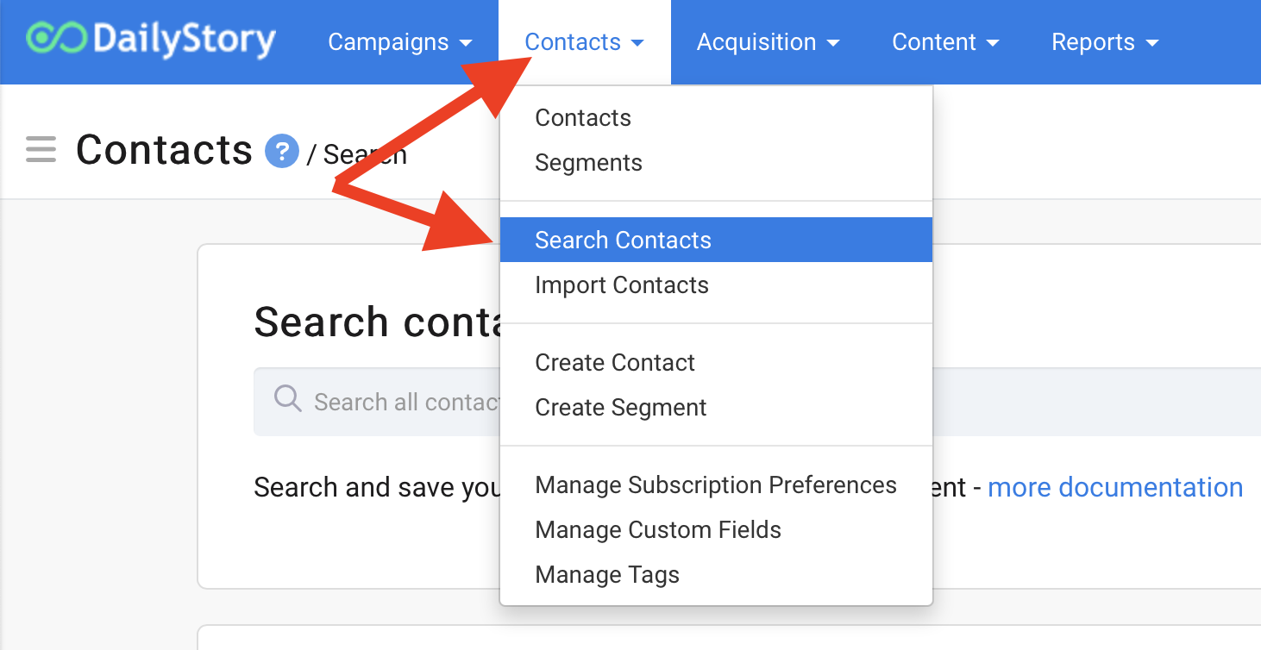
Task: Select the highlighted Search Contacts entry
Action: click(x=716, y=240)
